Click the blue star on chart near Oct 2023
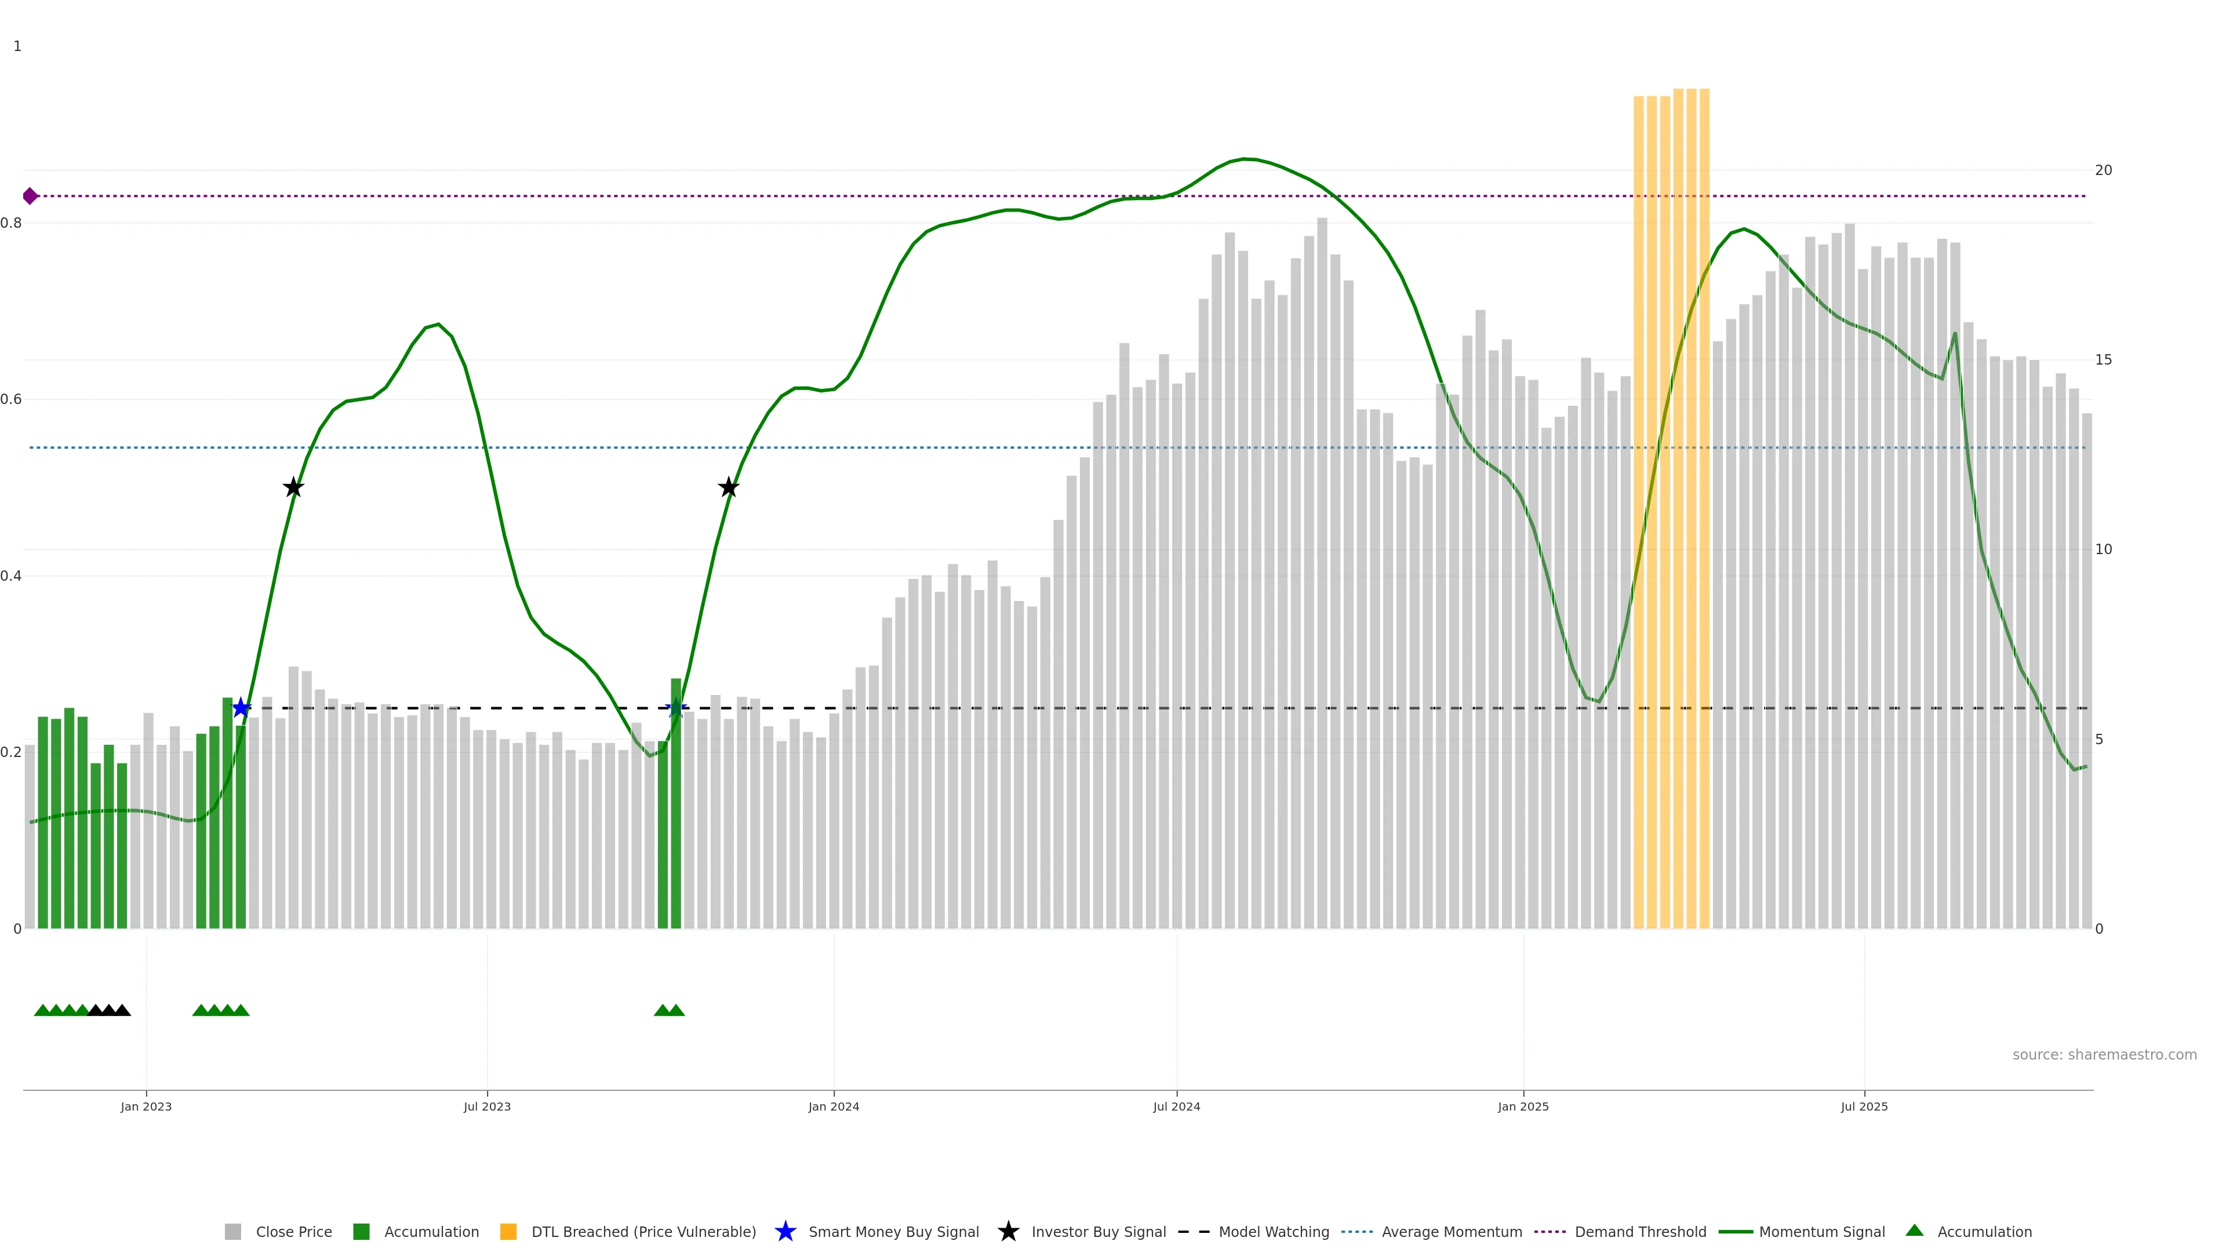2226x1252 pixels. tap(676, 708)
